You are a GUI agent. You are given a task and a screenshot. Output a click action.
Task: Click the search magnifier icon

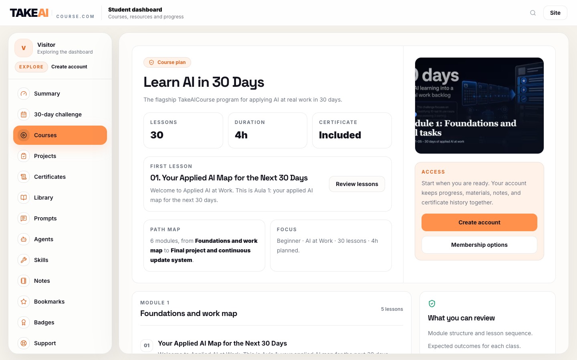(533, 13)
